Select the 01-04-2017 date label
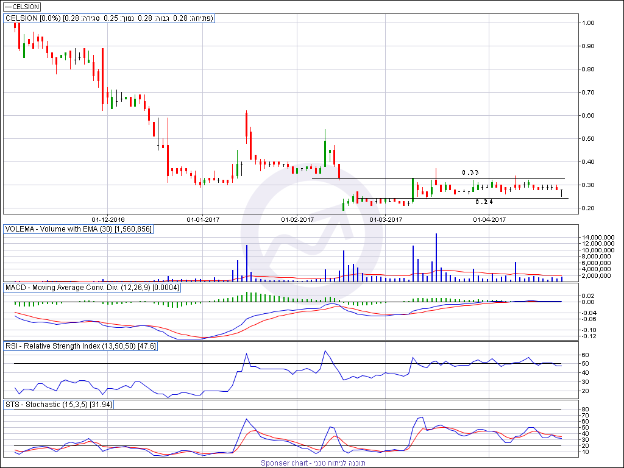 coord(489,219)
